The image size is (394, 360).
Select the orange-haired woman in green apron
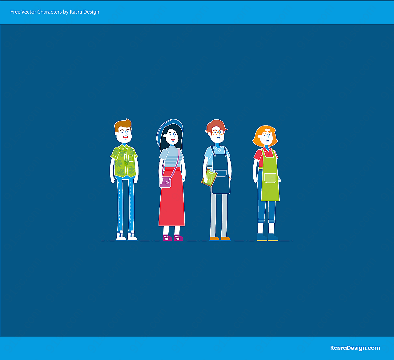pos(267,183)
